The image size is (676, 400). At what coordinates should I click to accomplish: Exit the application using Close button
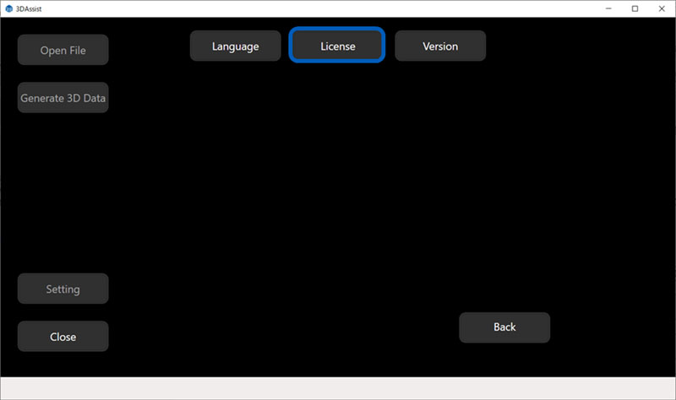point(63,337)
